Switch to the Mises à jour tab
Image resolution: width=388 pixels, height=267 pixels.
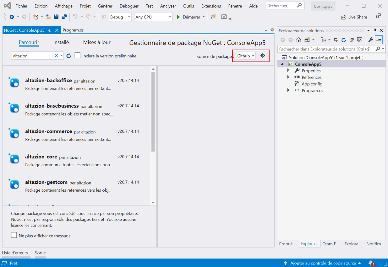[97, 42]
